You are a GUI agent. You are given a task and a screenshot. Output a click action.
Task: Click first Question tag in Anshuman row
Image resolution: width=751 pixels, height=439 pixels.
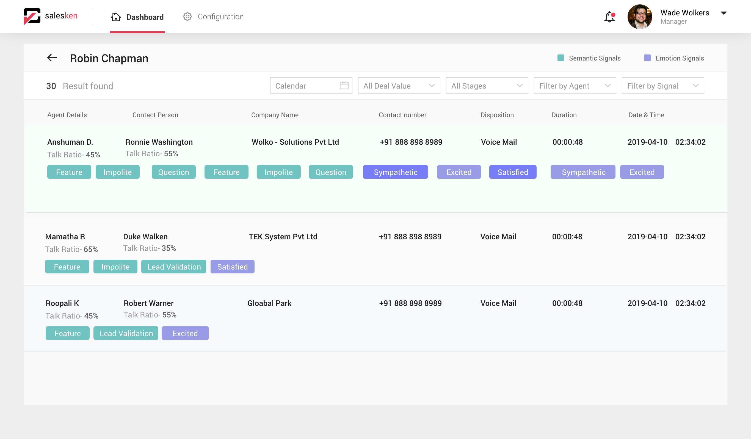(x=173, y=172)
